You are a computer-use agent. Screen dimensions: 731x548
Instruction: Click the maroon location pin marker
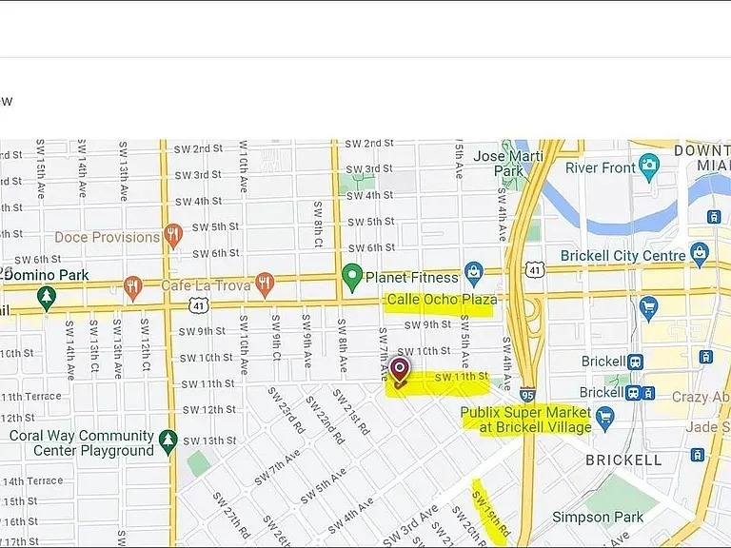coord(400,369)
